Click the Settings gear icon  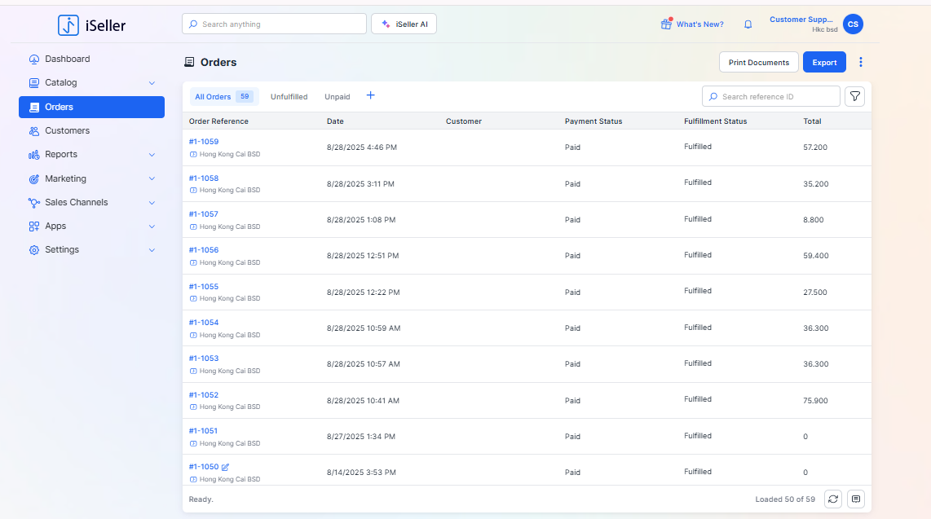pos(34,249)
